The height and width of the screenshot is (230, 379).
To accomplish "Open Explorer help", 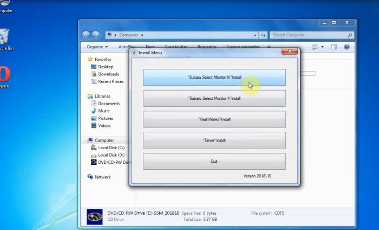I will pyautogui.click(x=347, y=47).
